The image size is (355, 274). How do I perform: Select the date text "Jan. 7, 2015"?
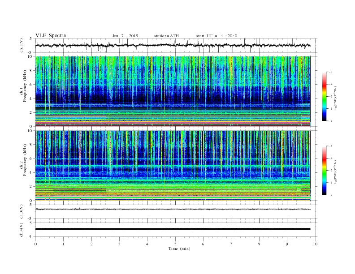pyautogui.click(x=125, y=36)
